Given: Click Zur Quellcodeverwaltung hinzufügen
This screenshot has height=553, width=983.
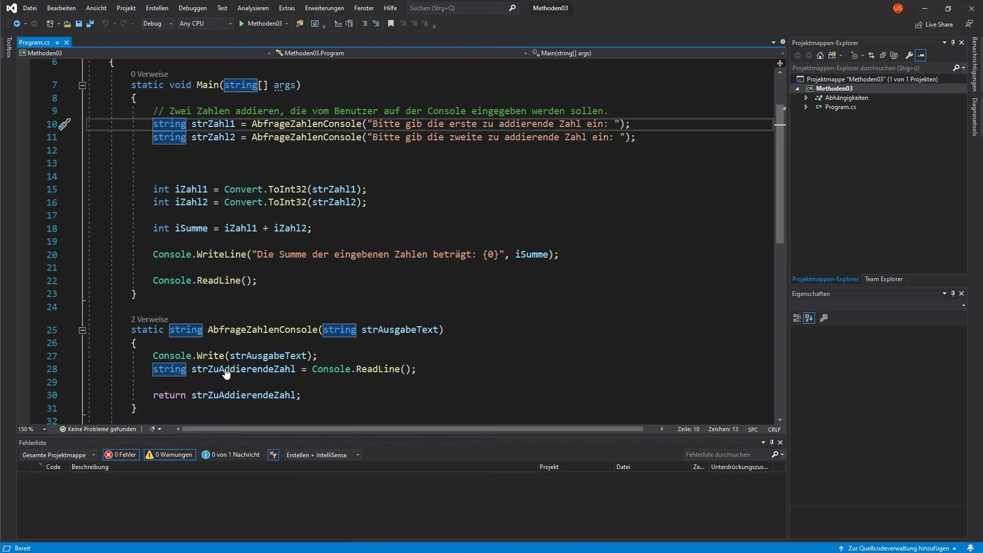Looking at the screenshot, I should click(898, 548).
